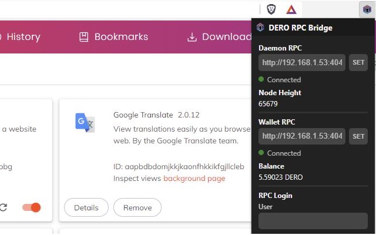
Task: Click the Google Translate extension icon
Action: click(85, 122)
